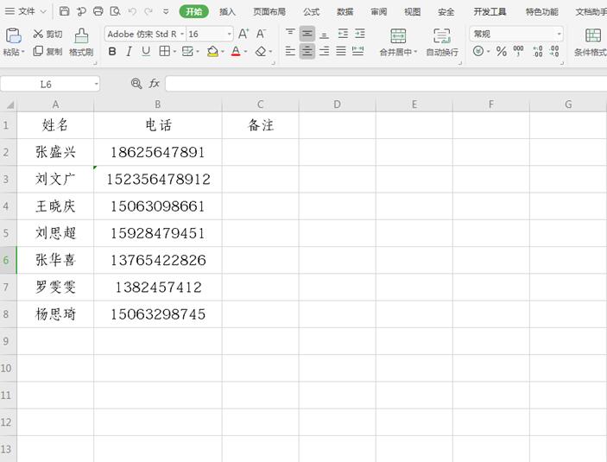Switch to the 插入 tab
The image size is (607, 462).
(227, 11)
